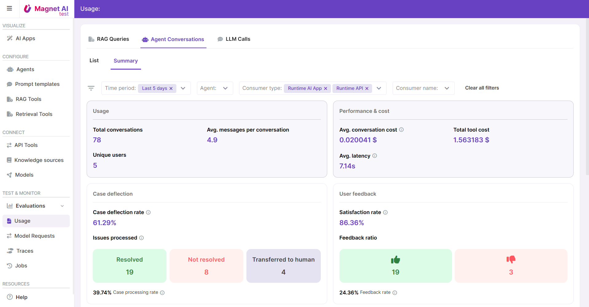Click info icon next to Avg. conversation cost

[401, 130]
